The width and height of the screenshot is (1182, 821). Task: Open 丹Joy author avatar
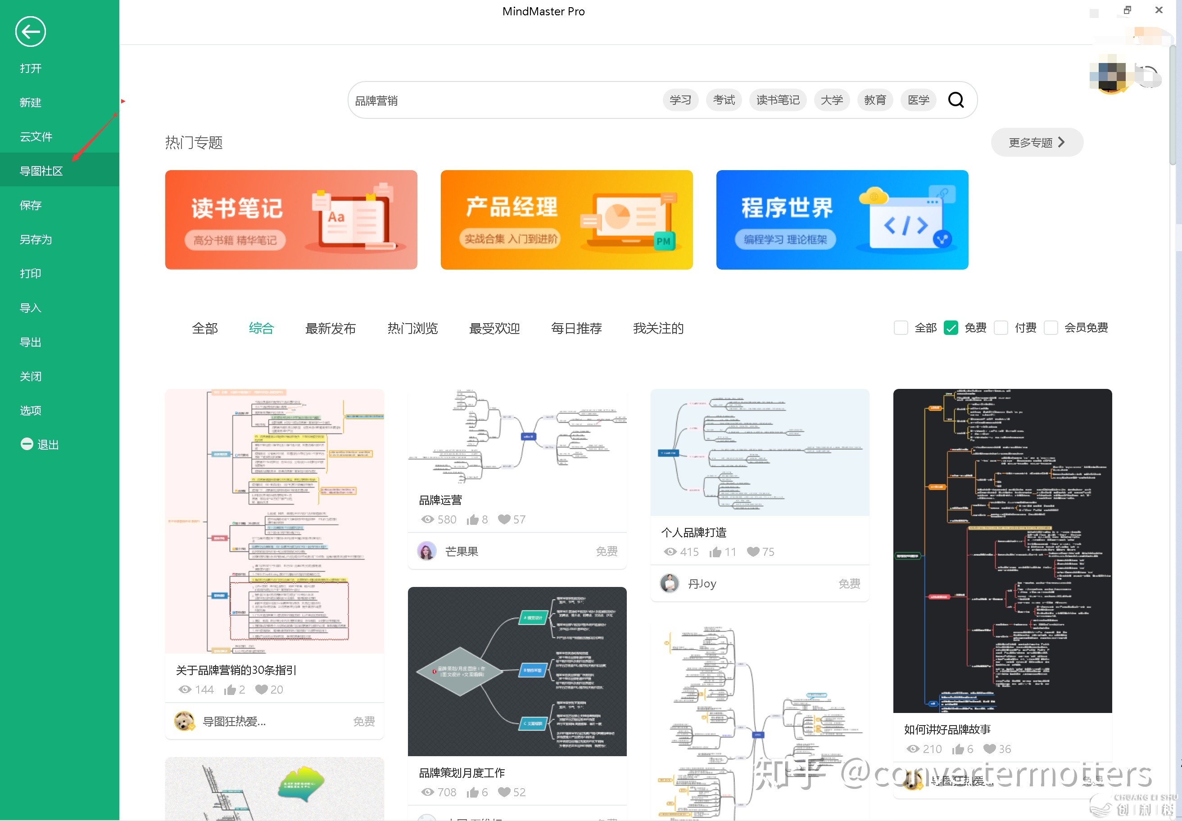[670, 584]
